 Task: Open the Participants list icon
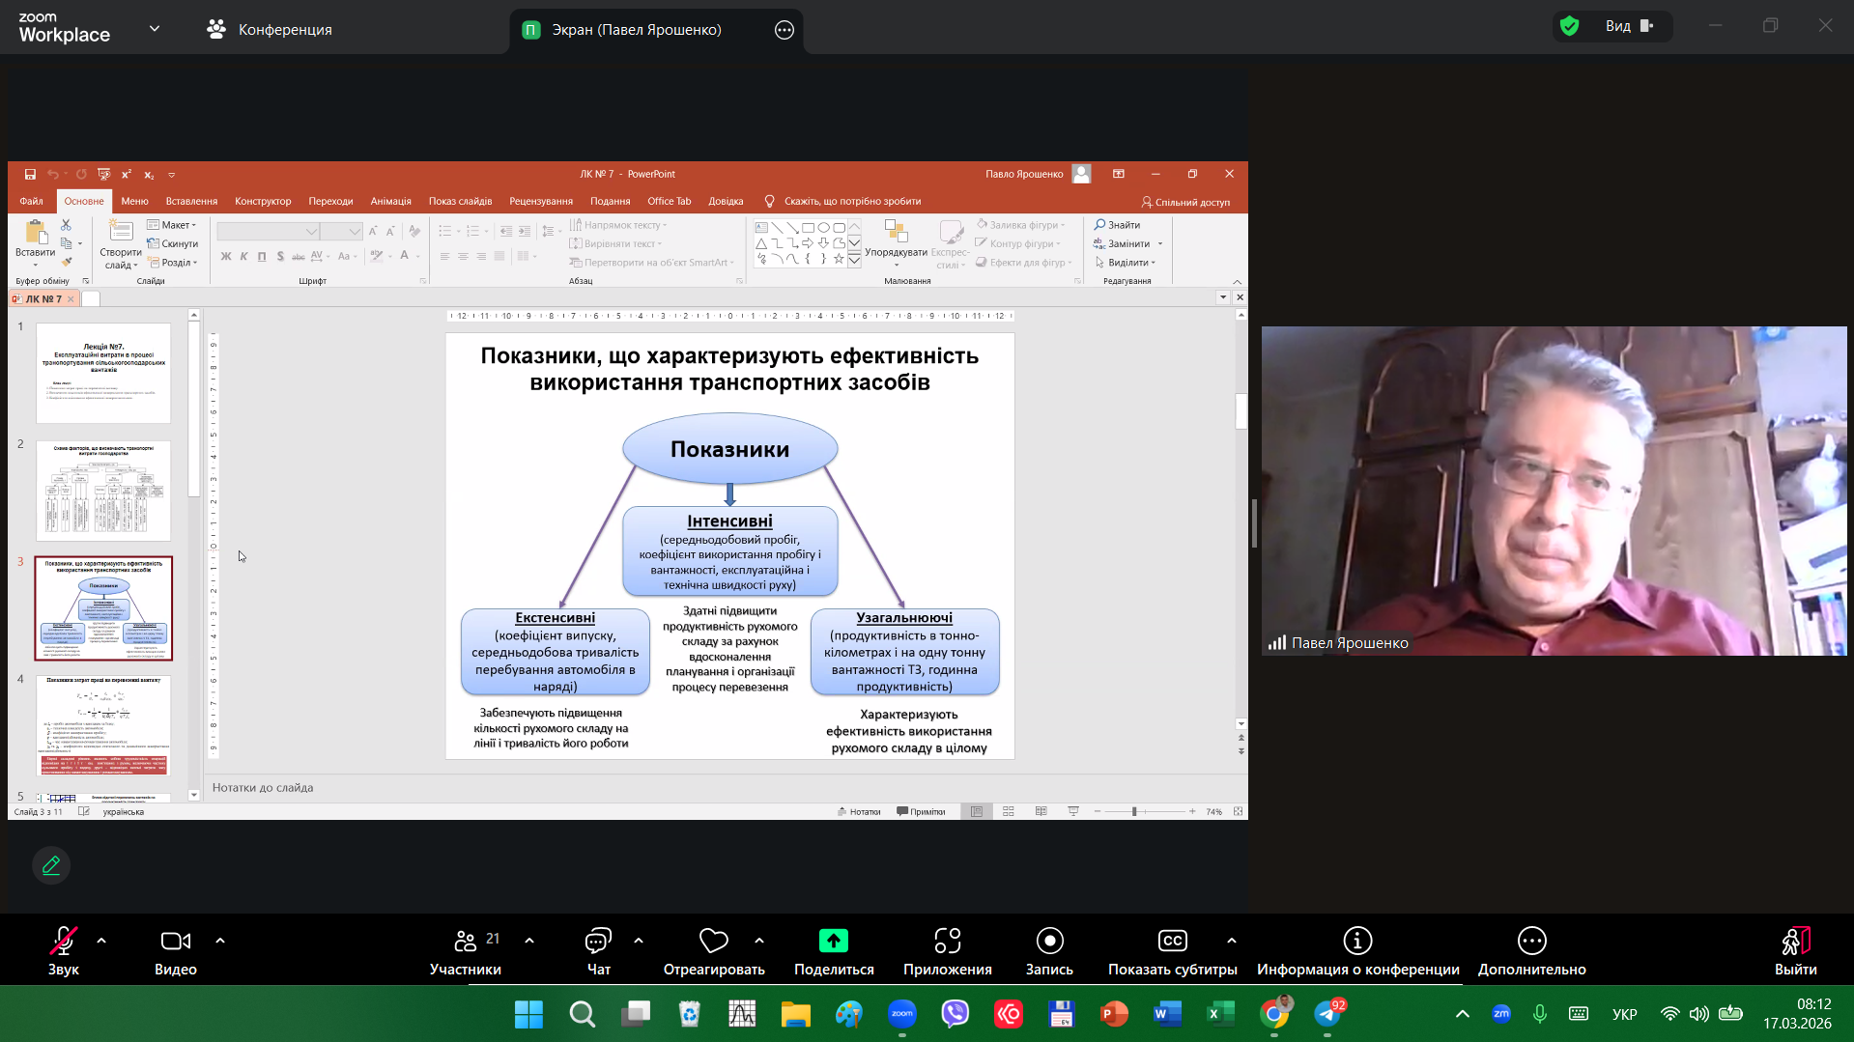[x=465, y=941]
